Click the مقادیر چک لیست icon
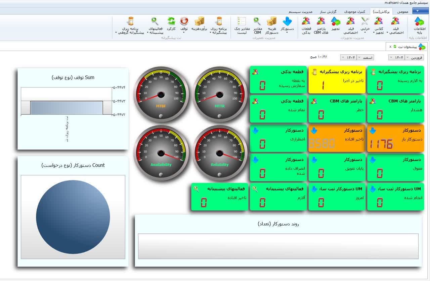Screen dimensions: 430x281 (242, 25)
